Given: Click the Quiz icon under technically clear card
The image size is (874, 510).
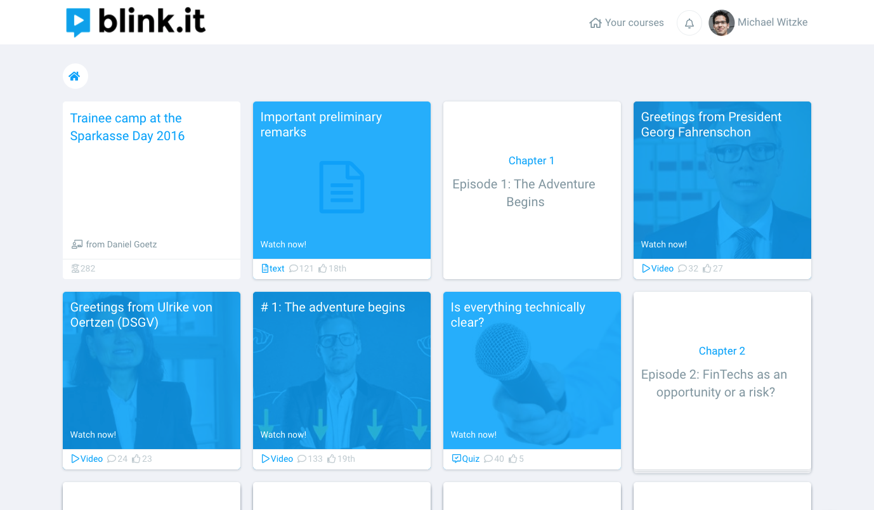Looking at the screenshot, I should coord(456,459).
